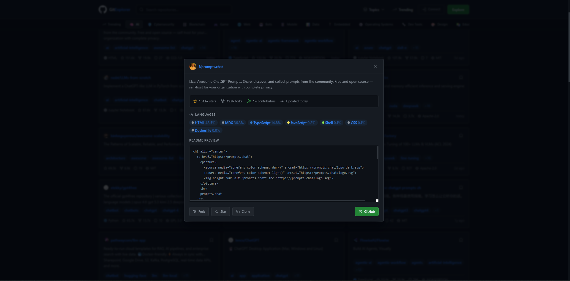
Task: Click the page's vertical scrollbar
Action: 569,47
